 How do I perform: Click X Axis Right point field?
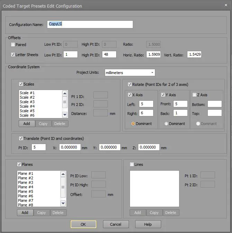(146, 113)
